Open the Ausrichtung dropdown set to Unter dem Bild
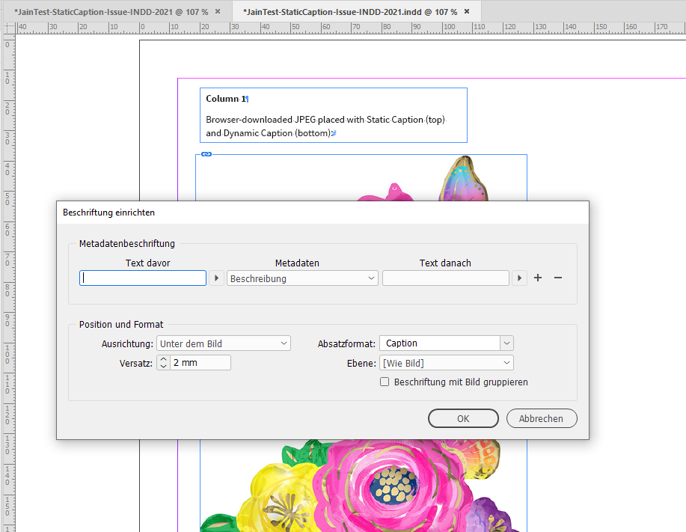Image resolution: width=686 pixels, height=532 pixels. (223, 343)
